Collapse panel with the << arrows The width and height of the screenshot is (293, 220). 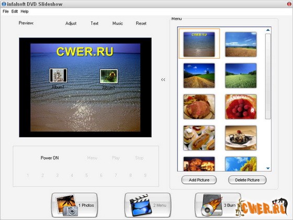point(163,80)
